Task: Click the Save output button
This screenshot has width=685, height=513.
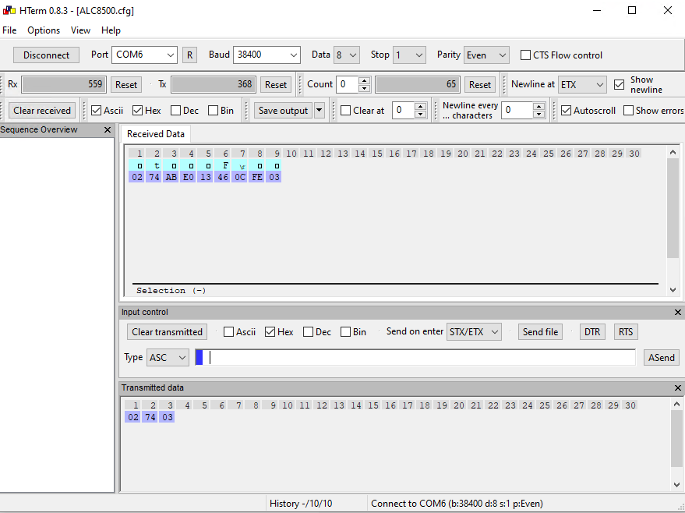Action: click(x=284, y=111)
